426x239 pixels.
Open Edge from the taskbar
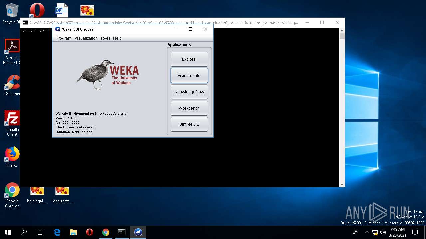pos(57,232)
